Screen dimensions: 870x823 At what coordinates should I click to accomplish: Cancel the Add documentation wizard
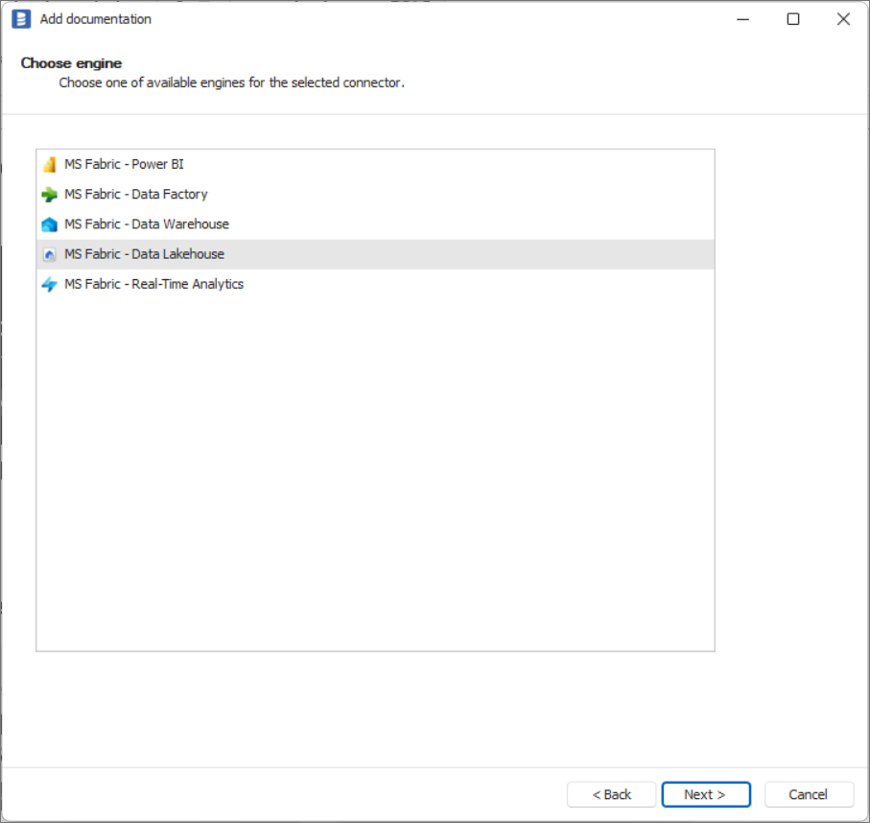(809, 794)
